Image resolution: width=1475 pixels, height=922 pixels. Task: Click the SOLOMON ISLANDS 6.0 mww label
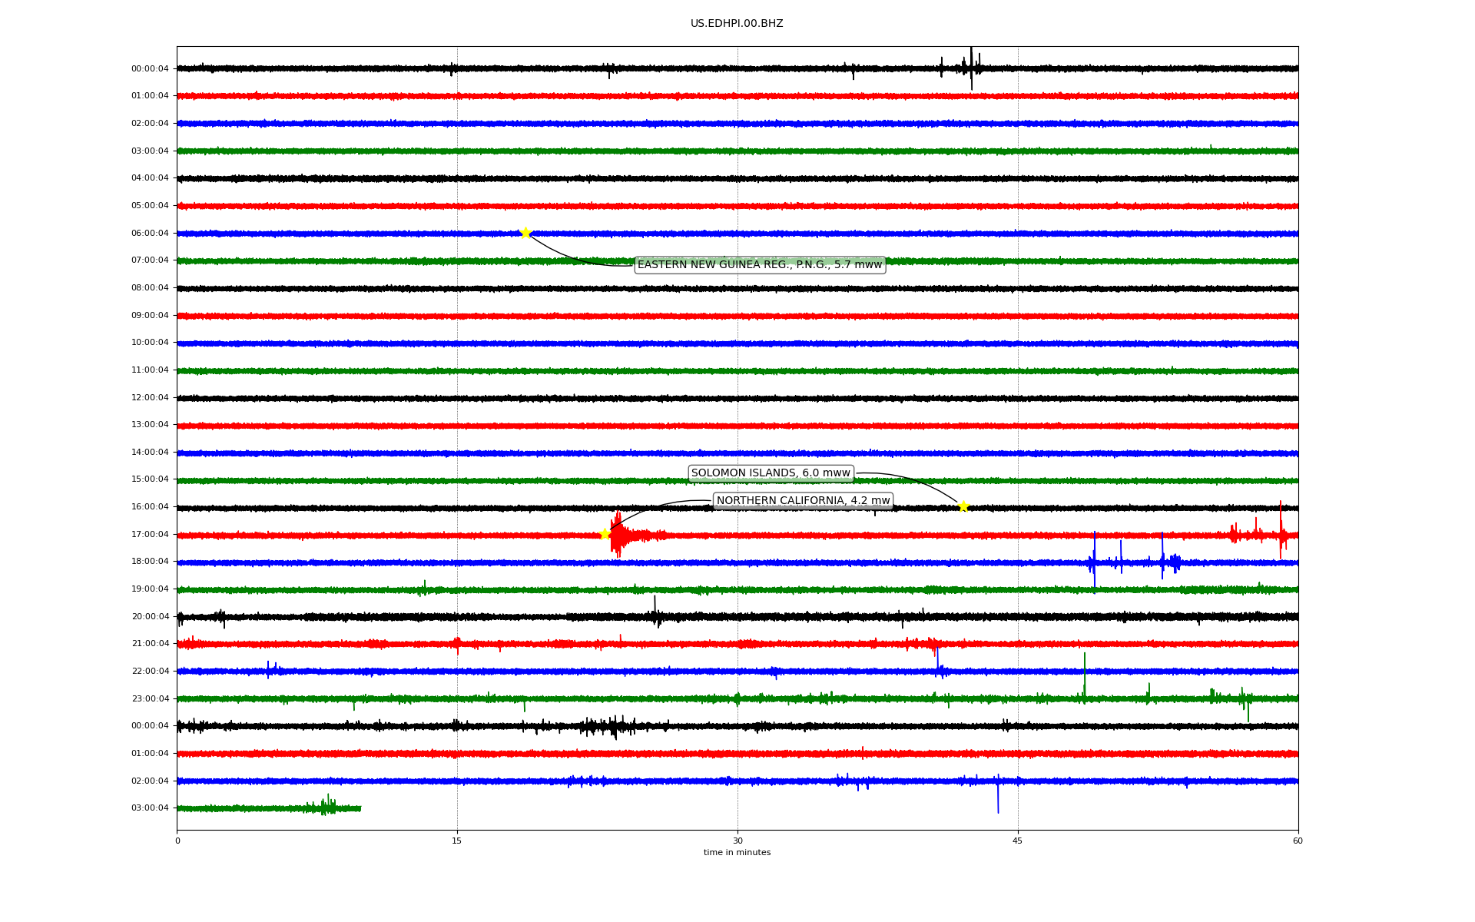point(771,473)
